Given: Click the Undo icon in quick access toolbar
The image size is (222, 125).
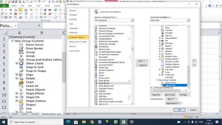Looking at the screenshot, I should (39, 1).
